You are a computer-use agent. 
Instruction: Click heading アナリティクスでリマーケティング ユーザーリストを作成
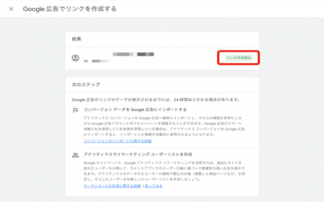[138, 154]
